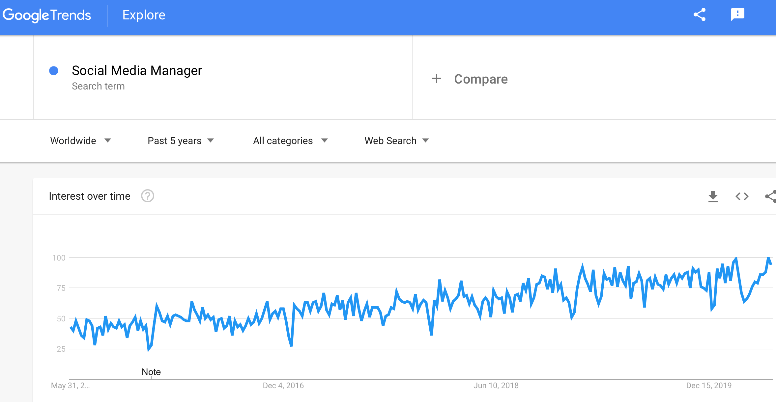Image resolution: width=776 pixels, height=402 pixels.
Task: Open the Explore page link in the header
Action: click(144, 15)
